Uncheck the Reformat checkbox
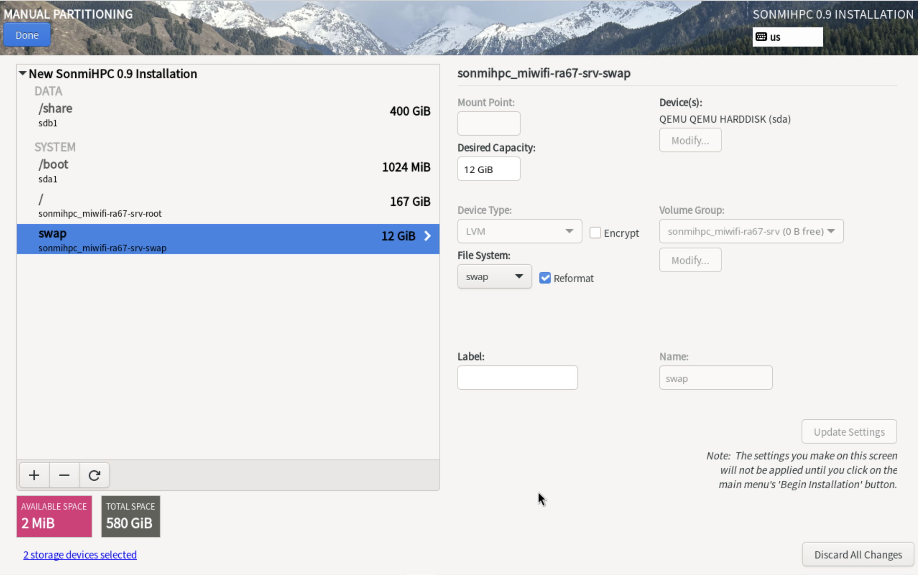 [x=545, y=278]
